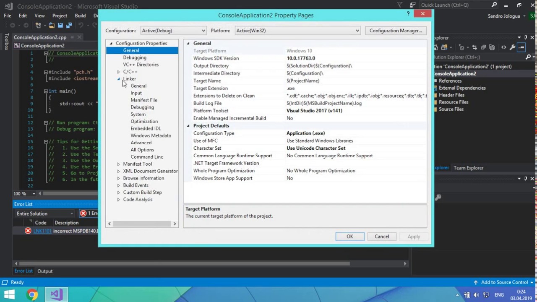537x302 pixels.
Task: Click the Configuration Manager button
Action: click(396, 31)
